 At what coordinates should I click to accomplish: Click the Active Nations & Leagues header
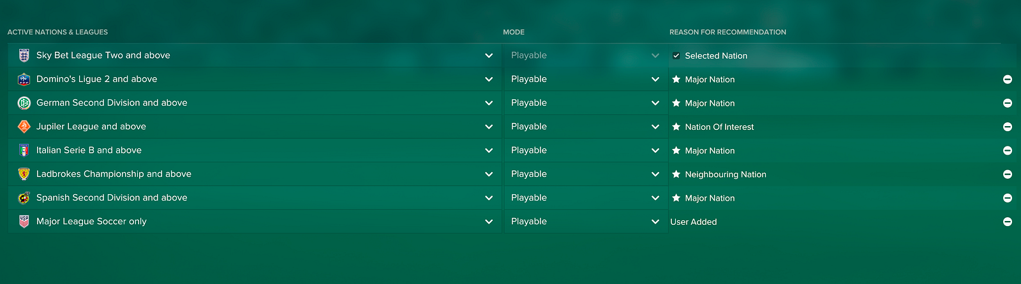[57, 32]
